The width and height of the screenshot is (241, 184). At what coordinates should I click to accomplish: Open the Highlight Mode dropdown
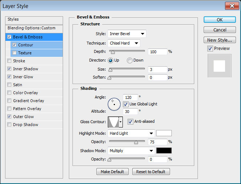[131, 133]
